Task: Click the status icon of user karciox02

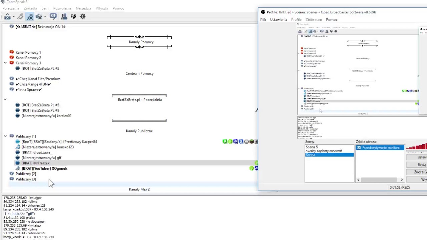Action: tap(18, 116)
